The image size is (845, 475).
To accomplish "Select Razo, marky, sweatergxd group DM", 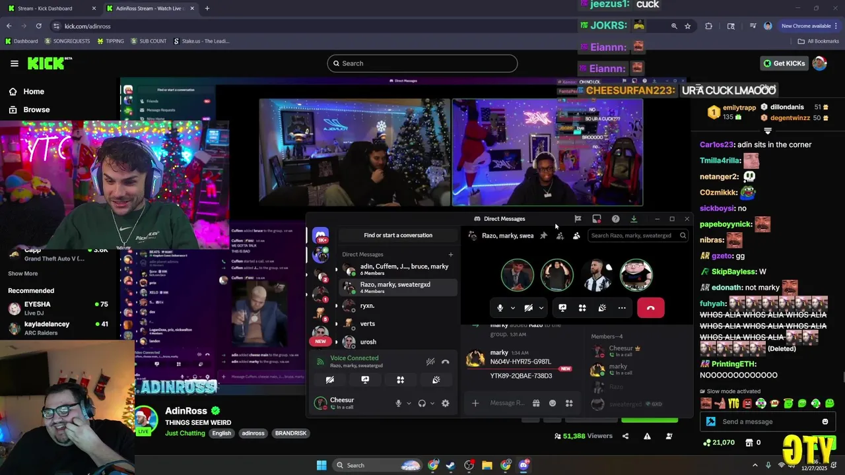I will click(x=398, y=288).
